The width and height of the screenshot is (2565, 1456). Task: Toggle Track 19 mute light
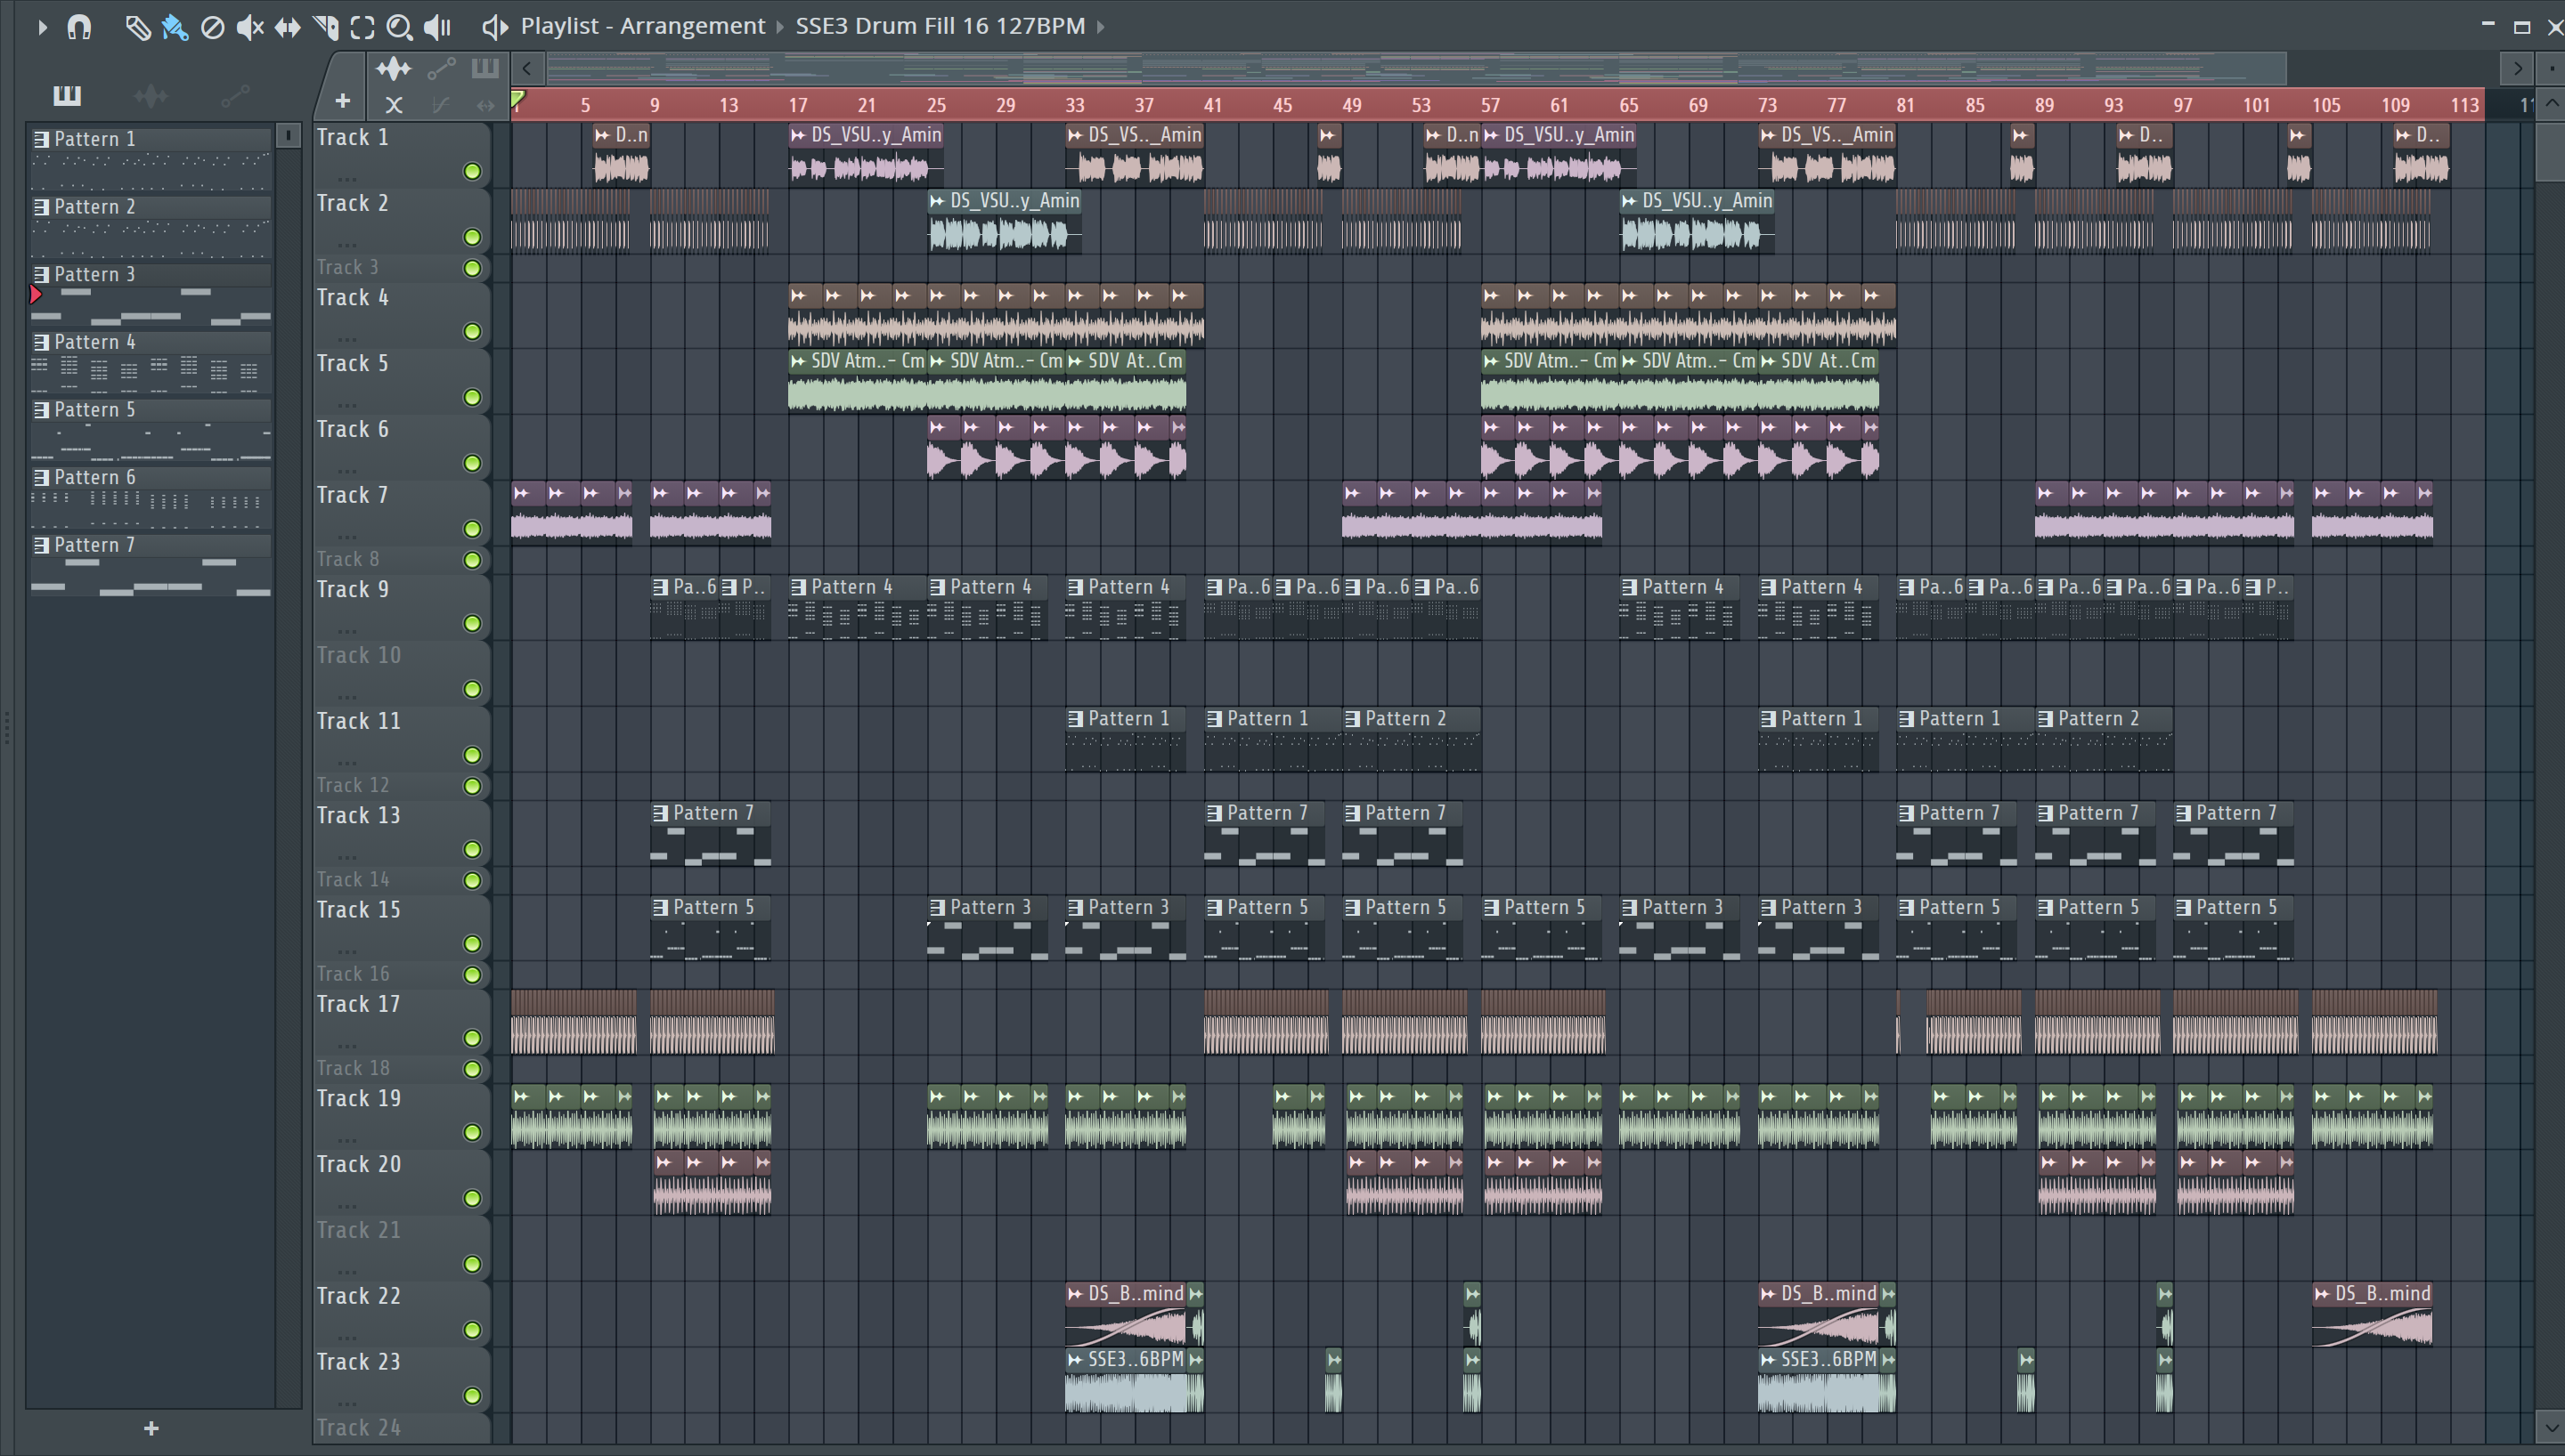[472, 1133]
